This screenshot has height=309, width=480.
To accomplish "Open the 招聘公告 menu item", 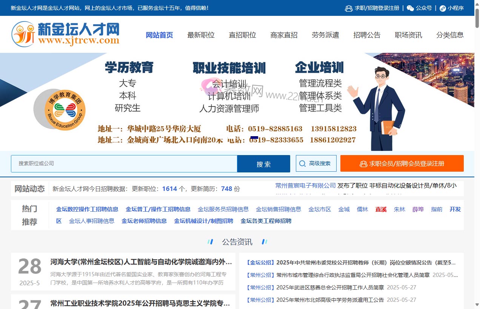I will [367, 35].
